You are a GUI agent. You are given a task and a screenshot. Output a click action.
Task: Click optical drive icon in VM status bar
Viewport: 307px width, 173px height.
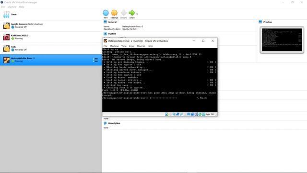170,114
